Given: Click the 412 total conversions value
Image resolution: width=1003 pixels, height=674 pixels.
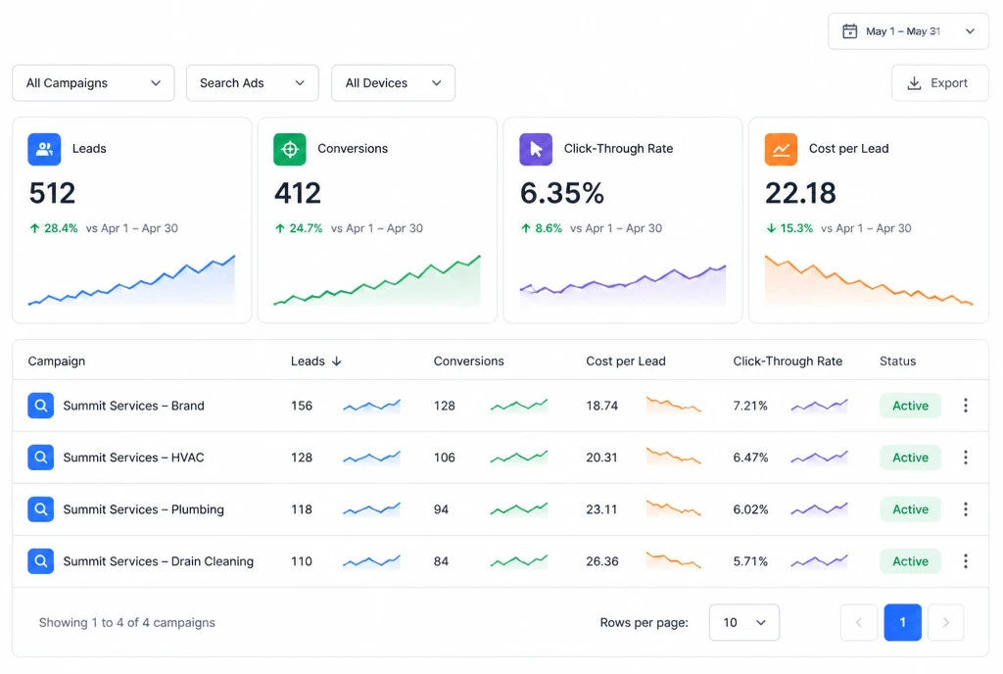Looking at the screenshot, I should [x=298, y=193].
